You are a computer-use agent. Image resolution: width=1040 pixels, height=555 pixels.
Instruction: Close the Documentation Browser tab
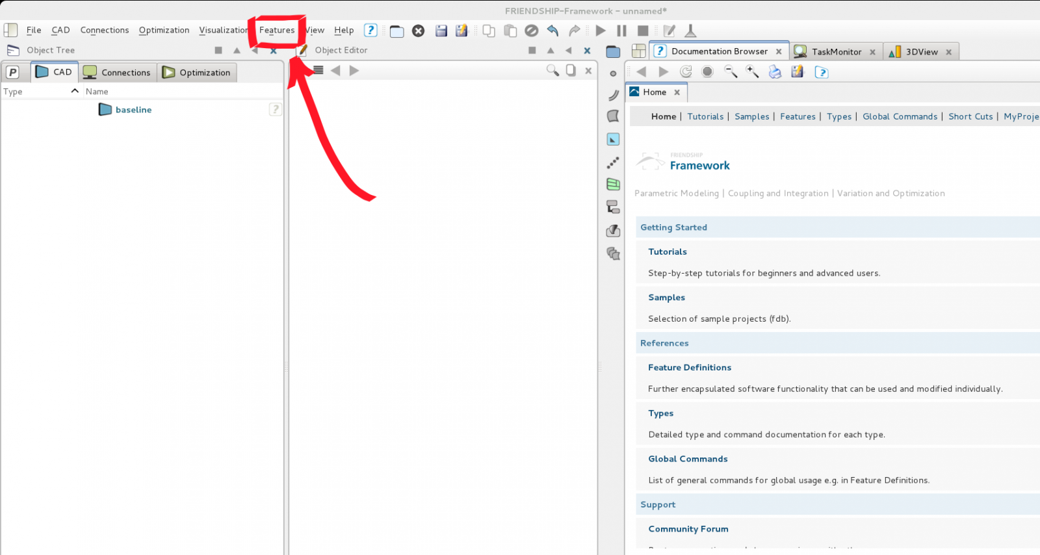coord(779,51)
